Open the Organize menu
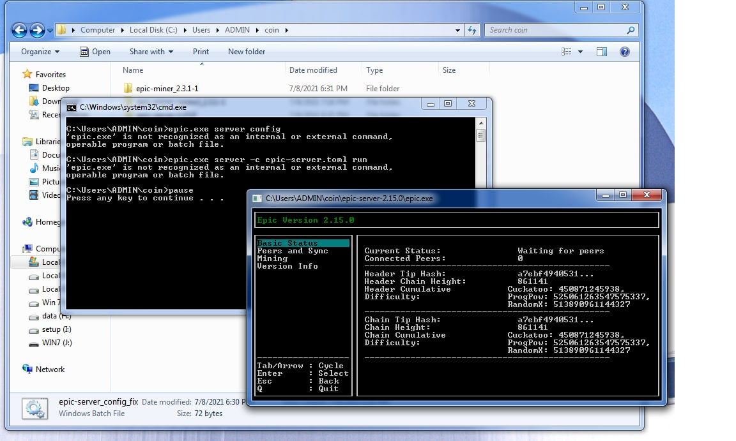Screen dimensions: 736x441 [x=40, y=52]
